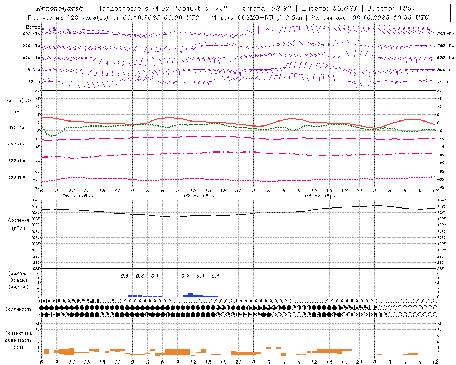
Task: Click the Тем-ра(°C) axis label
Action: tap(17, 101)
